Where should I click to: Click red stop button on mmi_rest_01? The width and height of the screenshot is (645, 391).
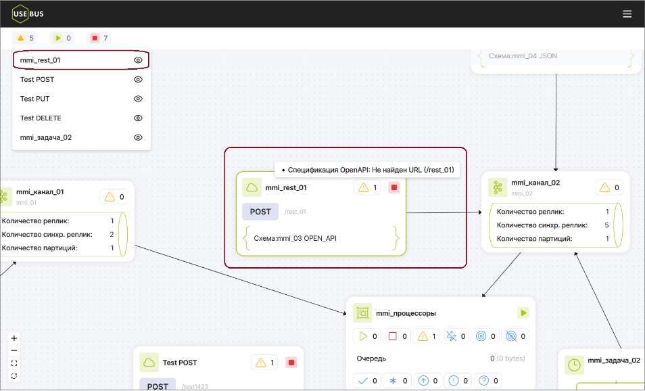pyautogui.click(x=394, y=187)
